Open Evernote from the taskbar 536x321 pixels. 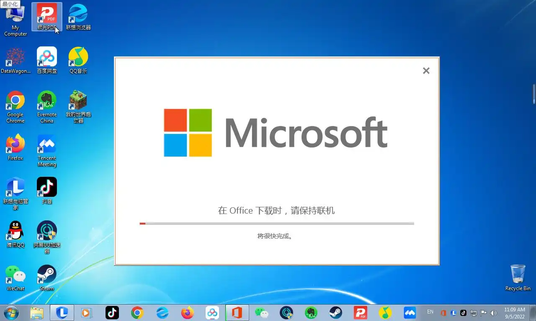click(x=311, y=313)
